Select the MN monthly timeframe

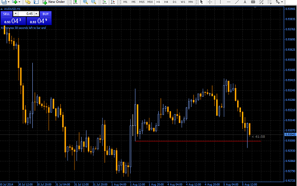pyautogui.click(x=191, y=2)
